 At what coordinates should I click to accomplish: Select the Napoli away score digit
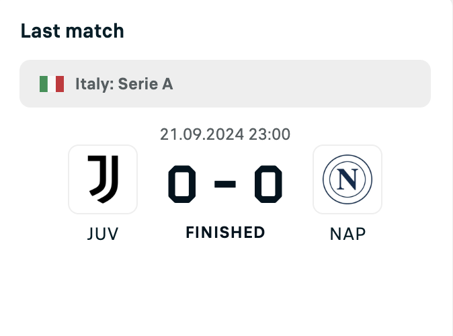[268, 184]
